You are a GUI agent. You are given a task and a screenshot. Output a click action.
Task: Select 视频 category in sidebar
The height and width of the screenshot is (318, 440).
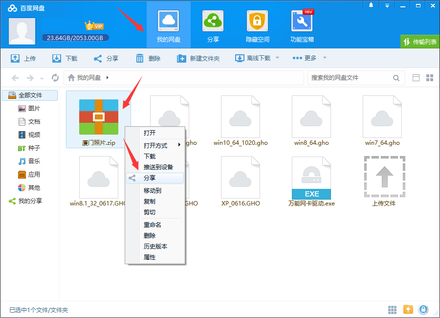click(x=29, y=135)
